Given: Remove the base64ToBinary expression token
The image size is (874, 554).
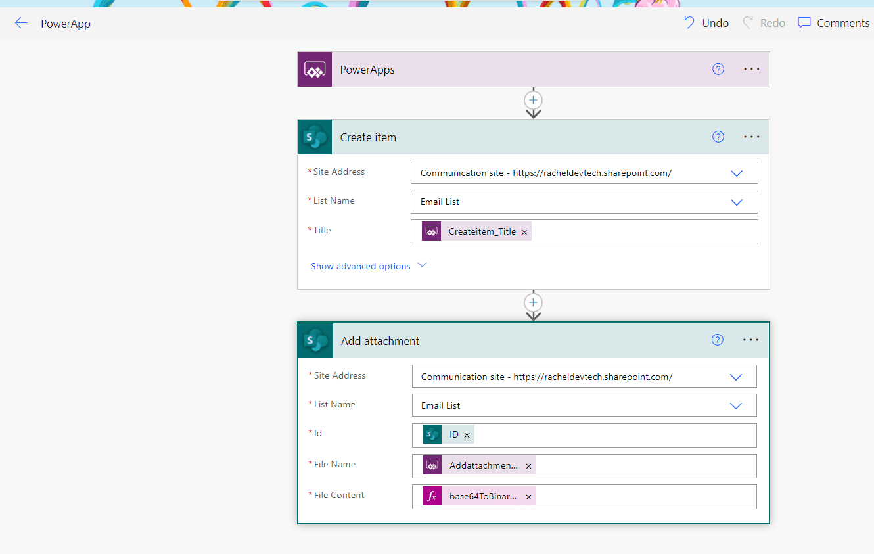Looking at the screenshot, I should coord(528,497).
